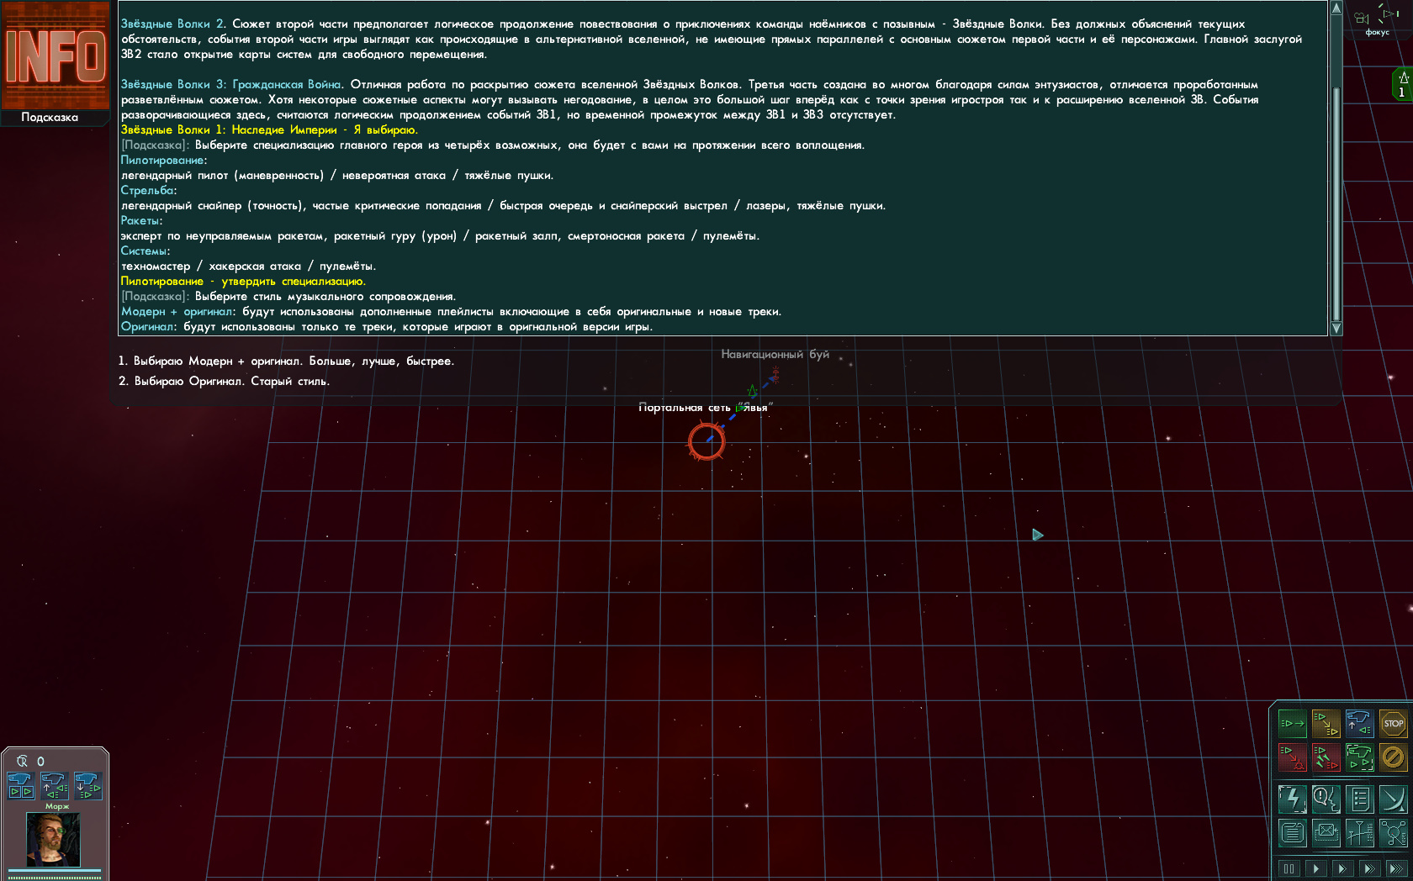Click the yellow follow-ship order icon
The height and width of the screenshot is (881, 1413).
(1326, 724)
